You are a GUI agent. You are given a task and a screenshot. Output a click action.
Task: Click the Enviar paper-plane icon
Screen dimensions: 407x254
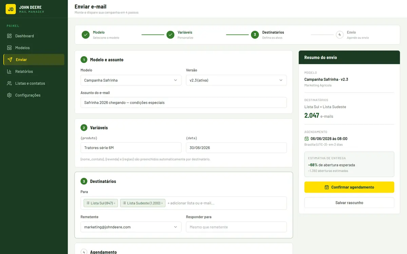coord(10,60)
